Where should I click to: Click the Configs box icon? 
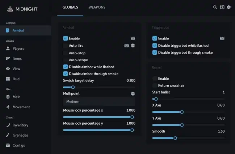(8, 145)
